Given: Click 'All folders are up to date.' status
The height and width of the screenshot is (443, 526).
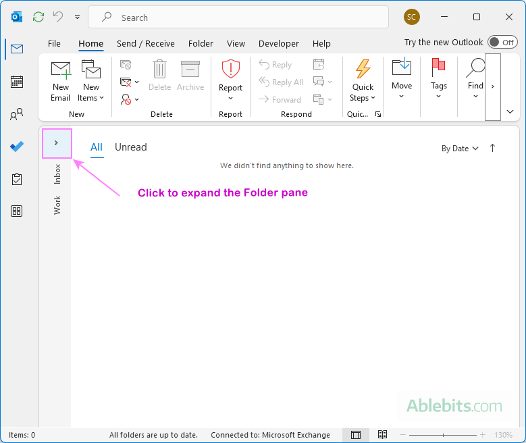Looking at the screenshot, I should pyautogui.click(x=154, y=435).
